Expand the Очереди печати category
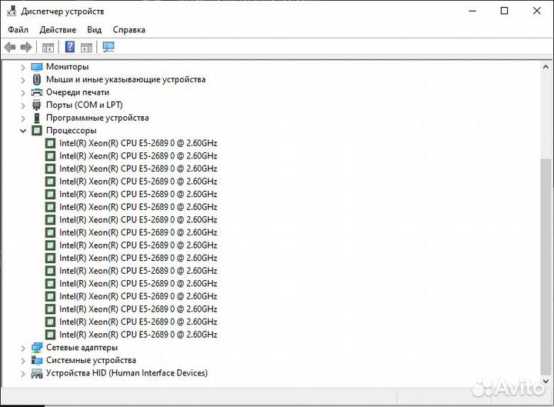The image size is (554, 407). point(23,92)
